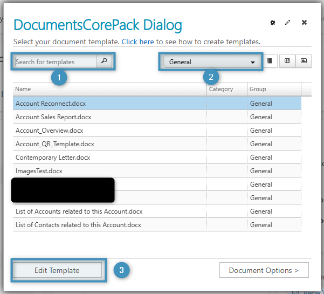The height and width of the screenshot is (294, 324).
Task: Select Account_QR_Template.docx row
Action: (x=55, y=144)
